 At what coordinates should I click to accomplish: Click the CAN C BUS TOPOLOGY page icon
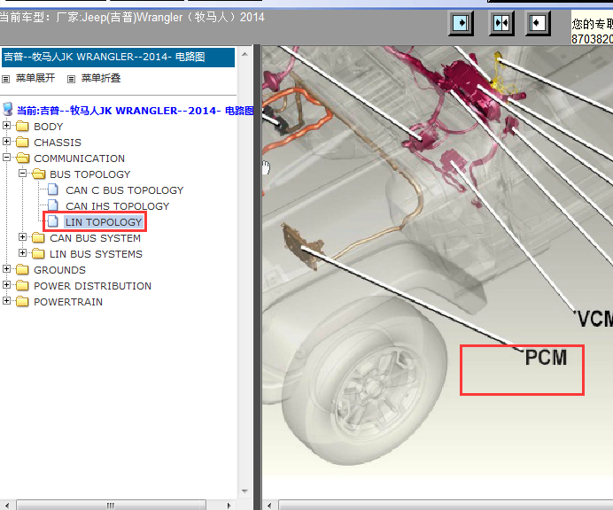[x=53, y=189]
